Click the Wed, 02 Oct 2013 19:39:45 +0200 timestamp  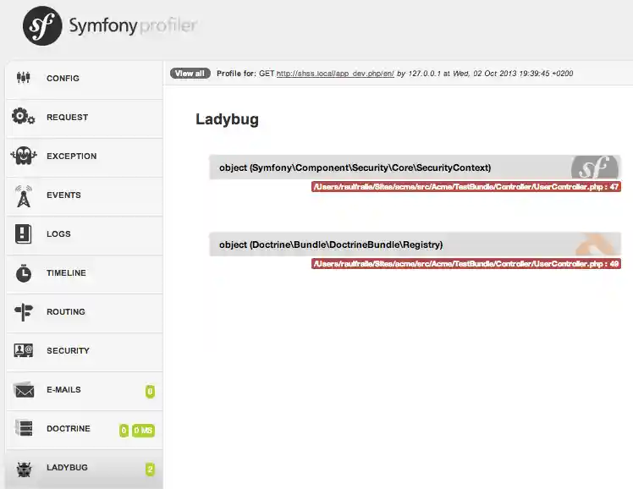click(513, 74)
